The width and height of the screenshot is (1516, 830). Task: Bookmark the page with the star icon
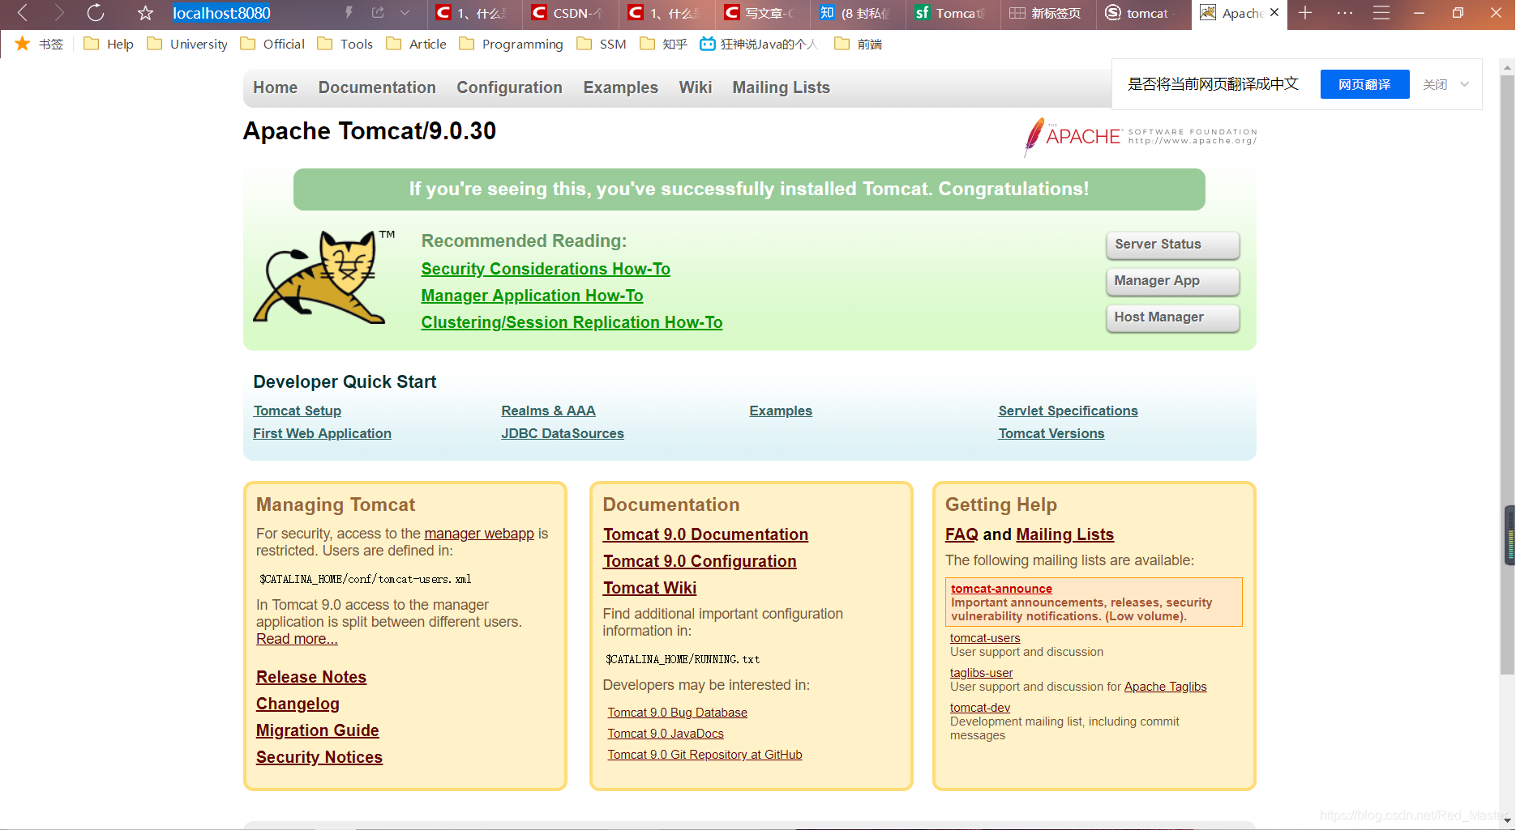pyautogui.click(x=145, y=13)
